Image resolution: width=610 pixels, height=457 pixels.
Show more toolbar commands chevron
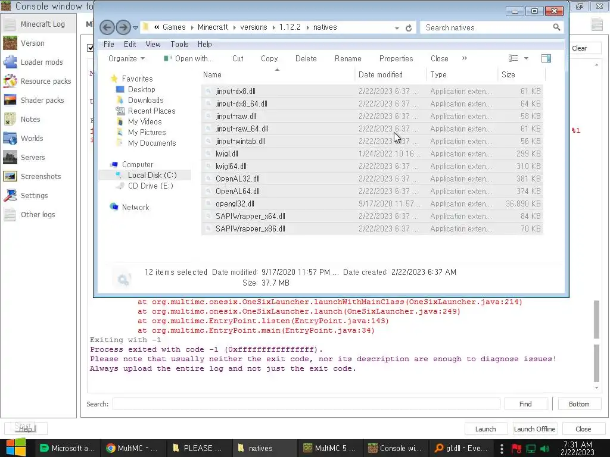click(465, 58)
